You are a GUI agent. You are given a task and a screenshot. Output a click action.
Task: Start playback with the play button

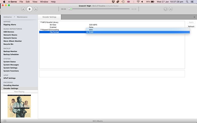29,9
